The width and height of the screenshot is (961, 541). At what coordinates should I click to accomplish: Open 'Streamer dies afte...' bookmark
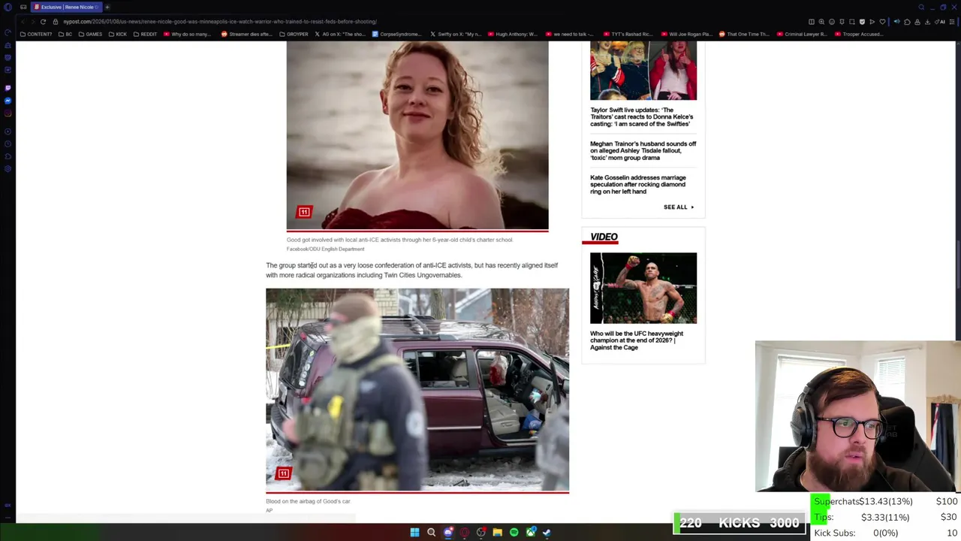pyautogui.click(x=246, y=34)
